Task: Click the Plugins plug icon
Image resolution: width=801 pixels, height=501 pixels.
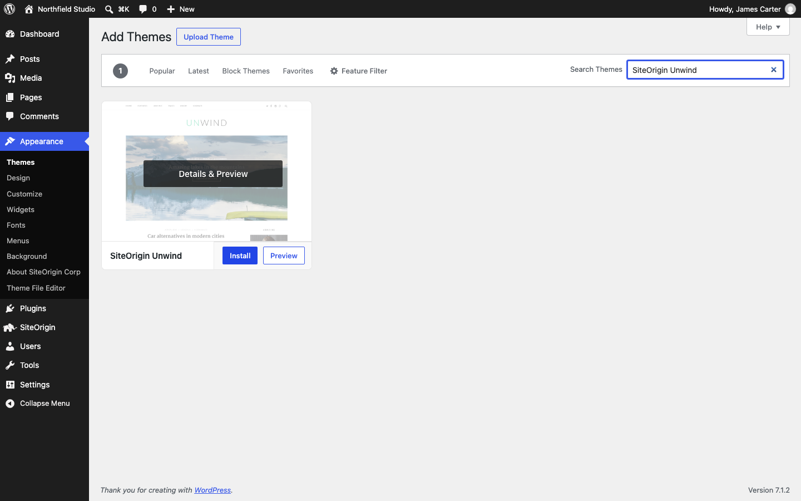Action: tap(10, 308)
